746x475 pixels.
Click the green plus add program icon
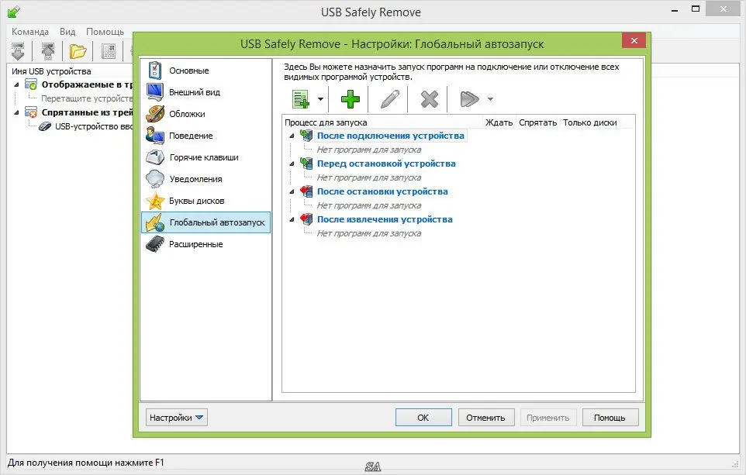tap(351, 99)
